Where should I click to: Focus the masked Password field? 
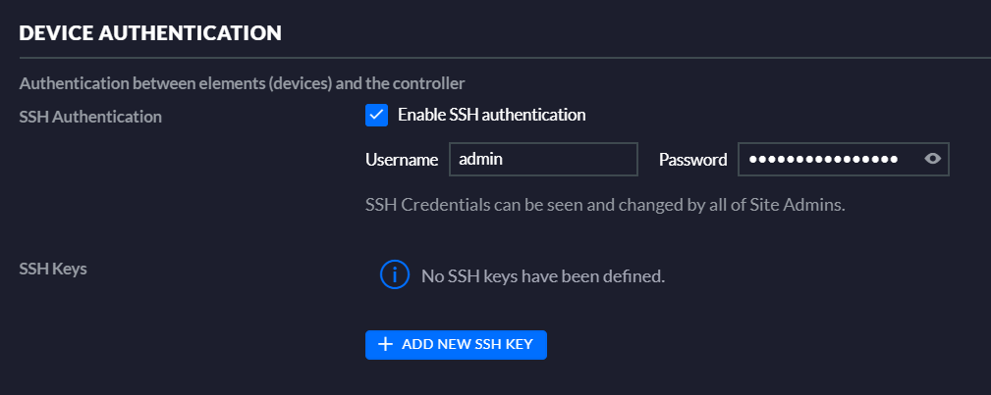point(843,159)
